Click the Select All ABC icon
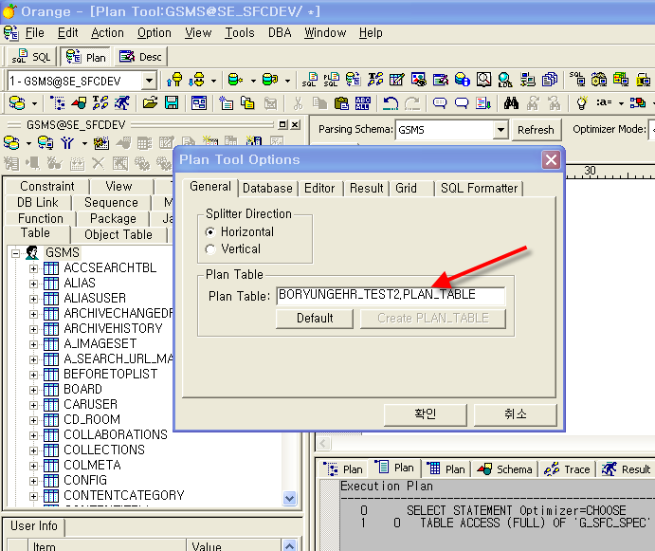This screenshot has width=655, height=551. tap(363, 102)
